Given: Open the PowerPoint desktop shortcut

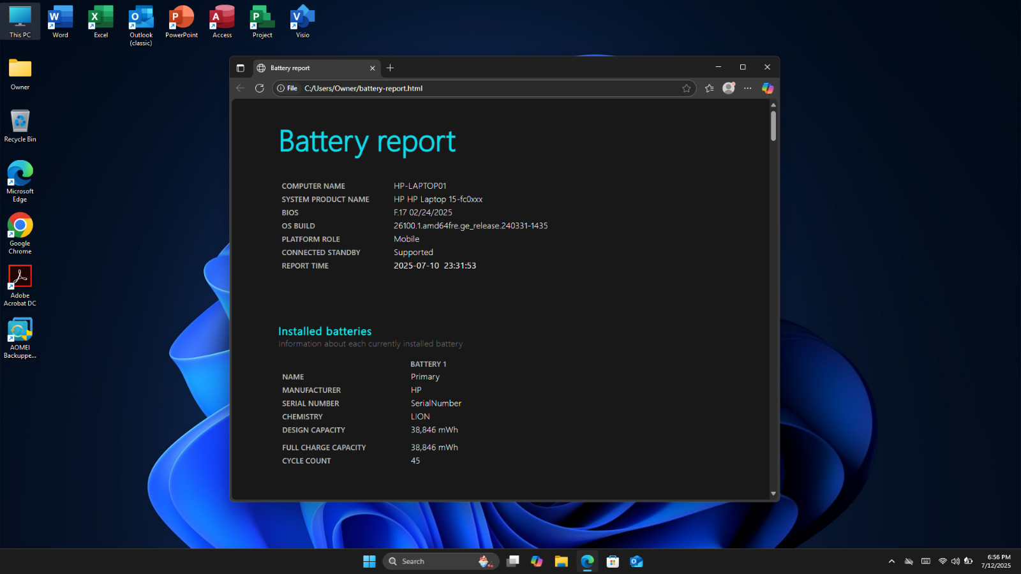Looking at the screenshot, I should coord(181,22).
